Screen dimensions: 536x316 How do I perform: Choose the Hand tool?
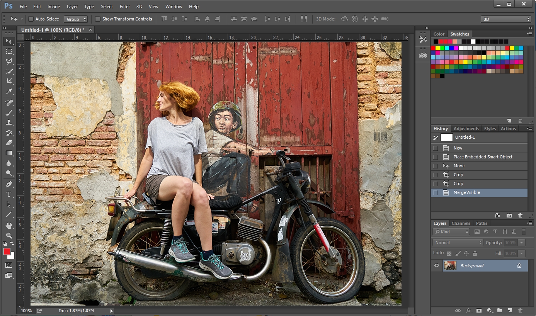[x=9, y=225]
